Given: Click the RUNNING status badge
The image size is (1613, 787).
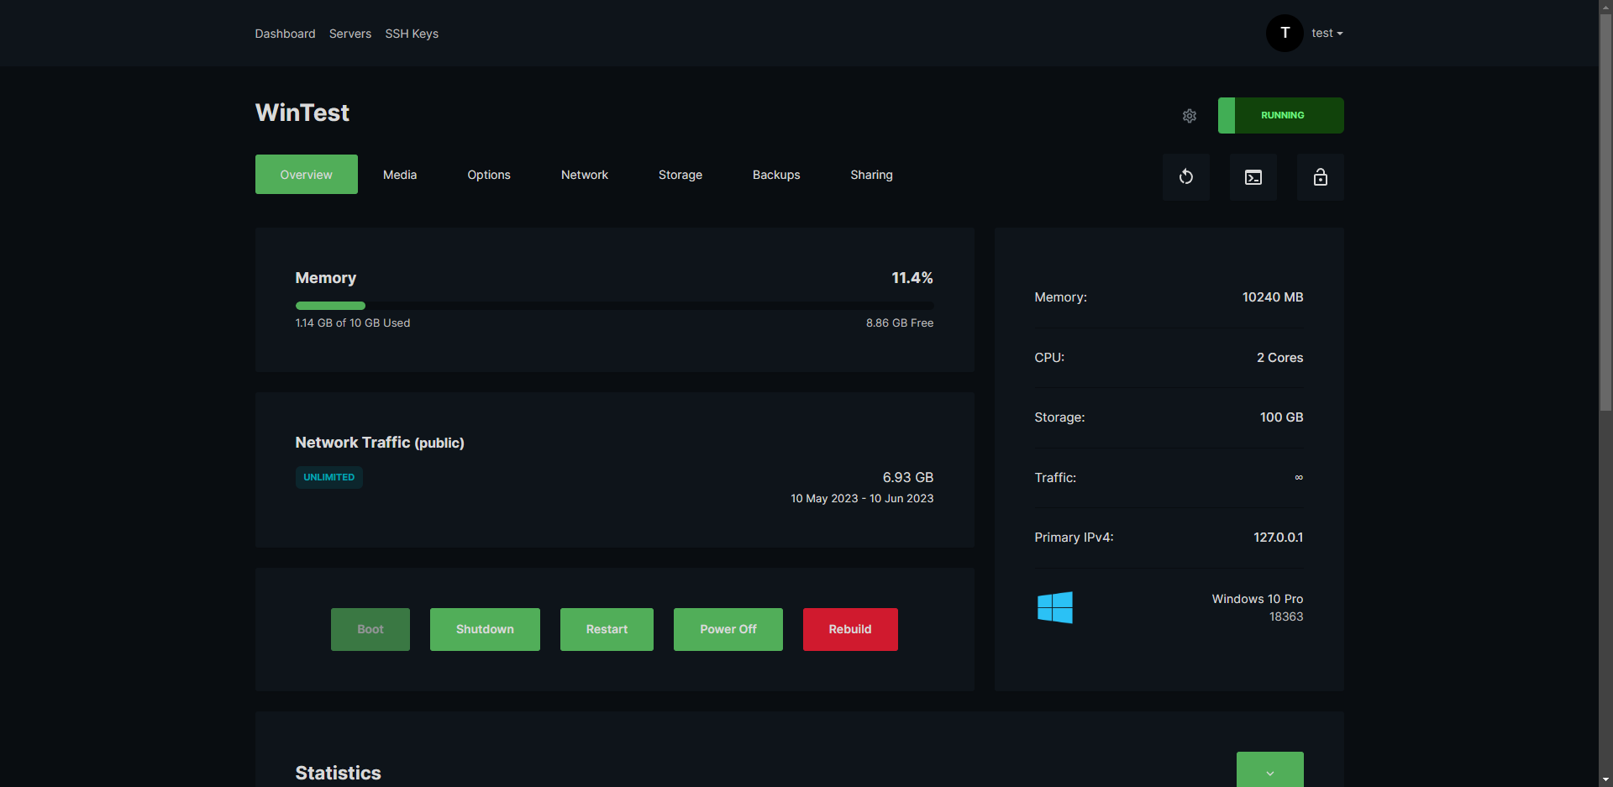Looking at the screenshot, I should coord(1281,115).
